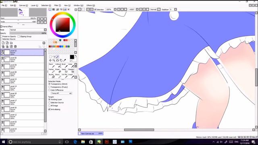Enable Selection Source checkbox
The height and width of the screenshot is (145, 258).
click(1, 39)
